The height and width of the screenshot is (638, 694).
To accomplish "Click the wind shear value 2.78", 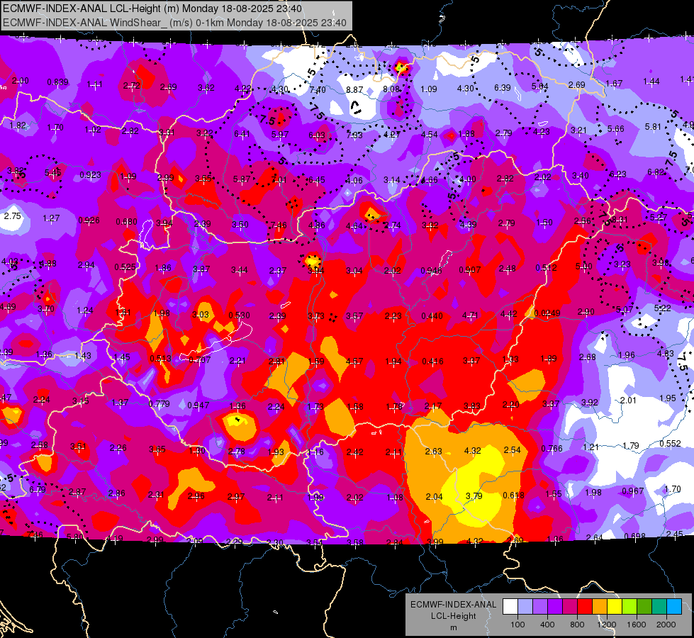I will coord(236,451).
